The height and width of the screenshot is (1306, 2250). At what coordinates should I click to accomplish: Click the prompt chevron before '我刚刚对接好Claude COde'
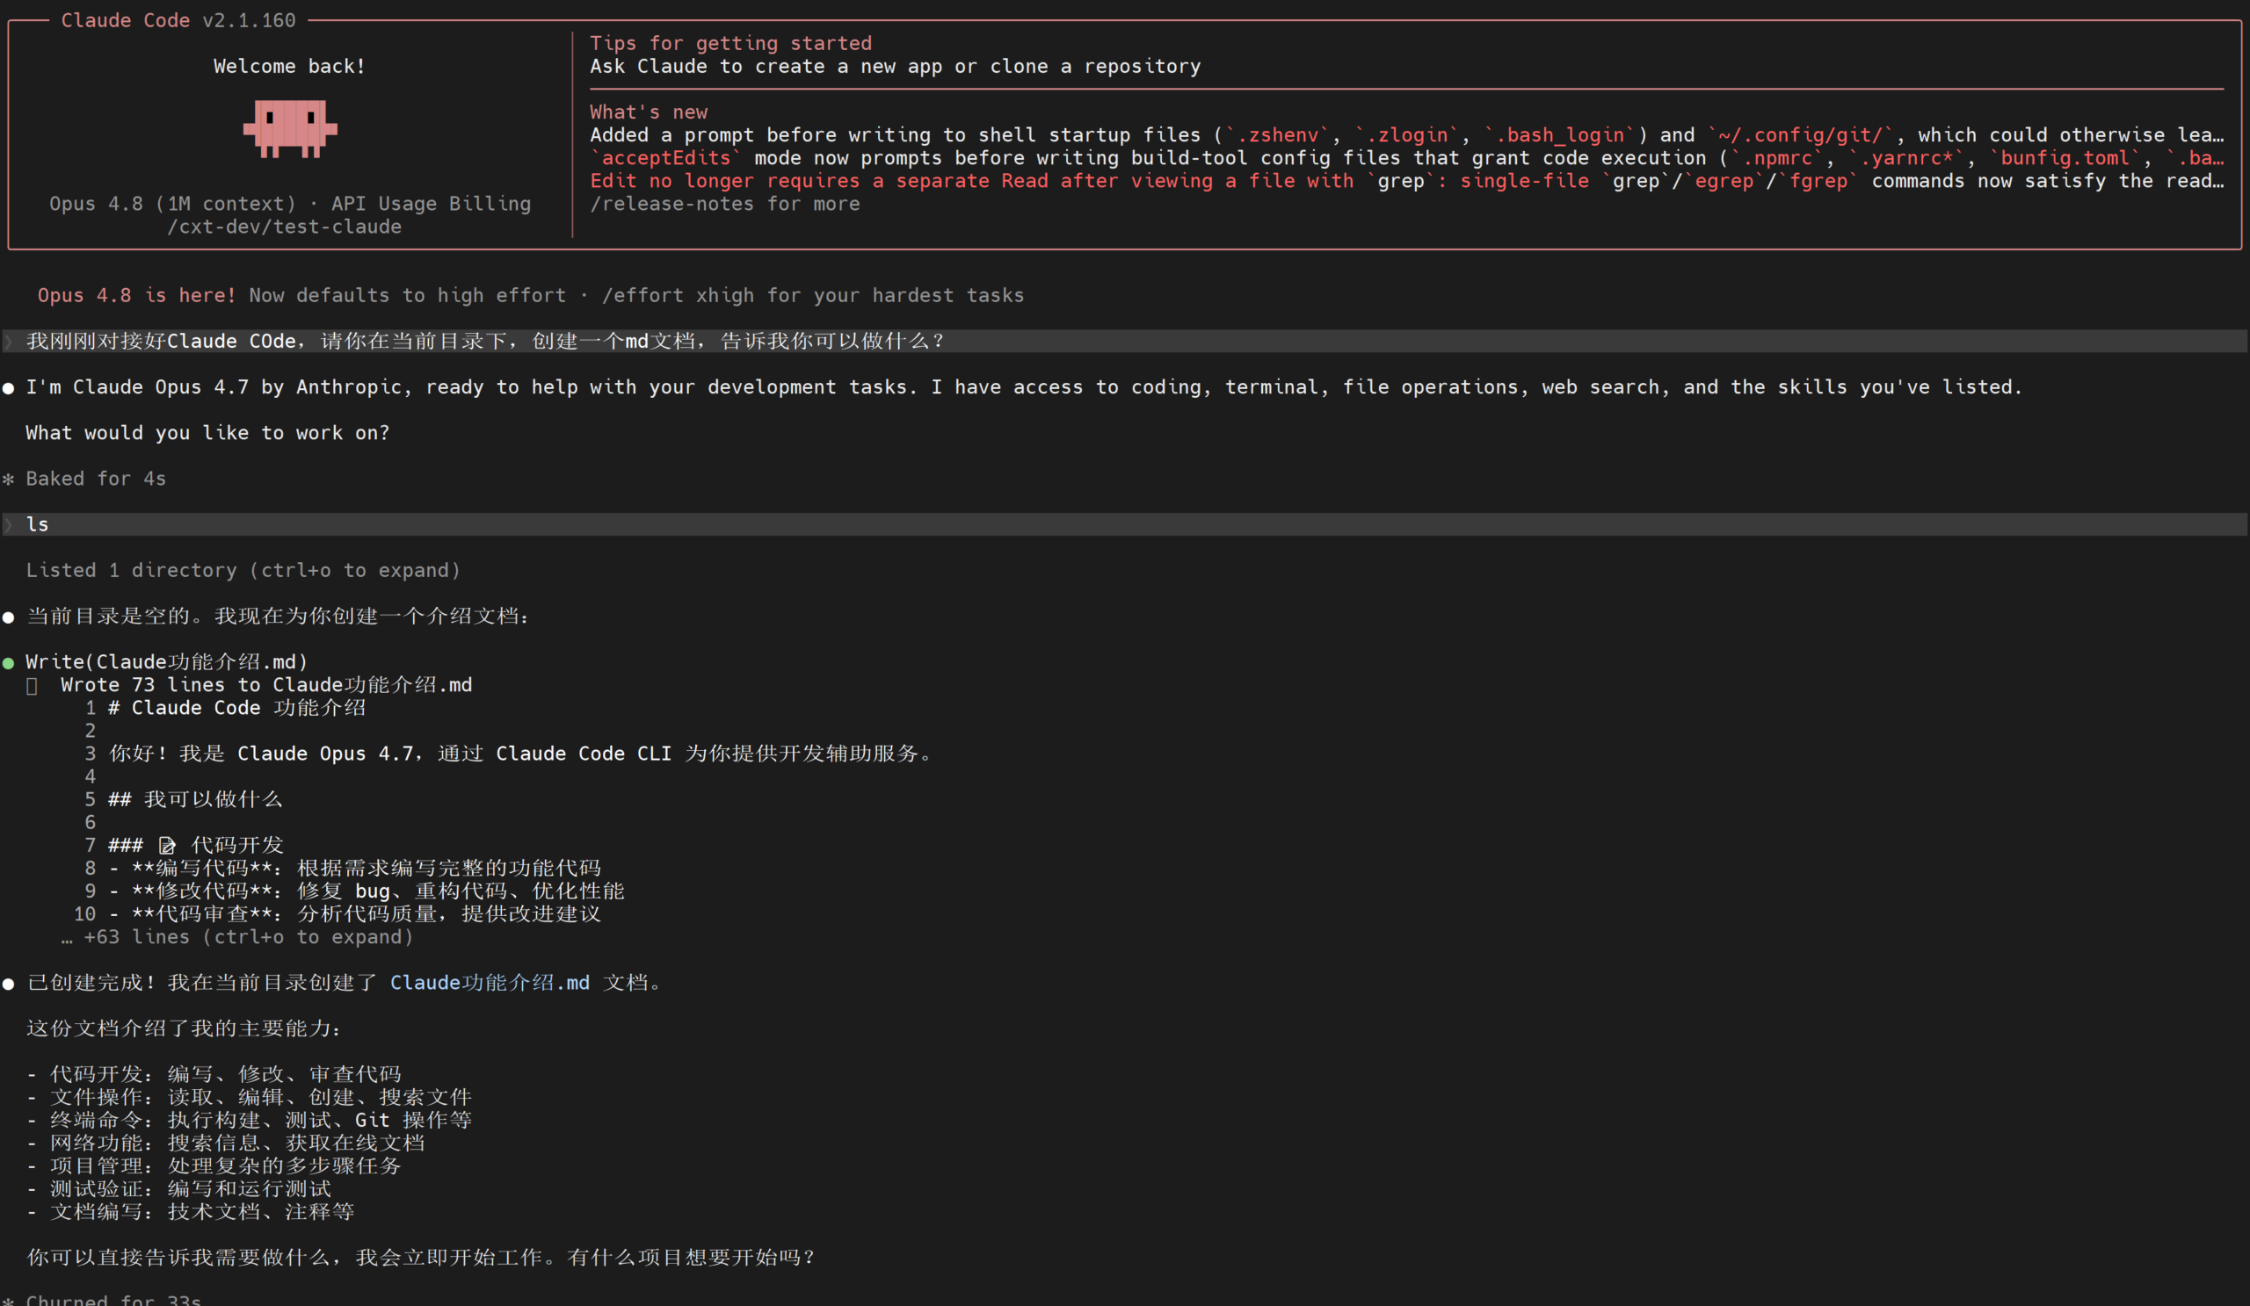click(9, 341)
